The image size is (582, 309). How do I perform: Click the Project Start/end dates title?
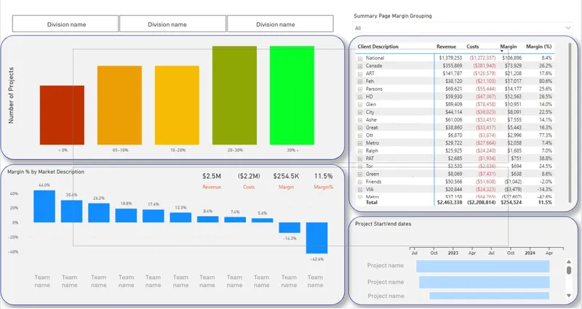tap(383, 224)
